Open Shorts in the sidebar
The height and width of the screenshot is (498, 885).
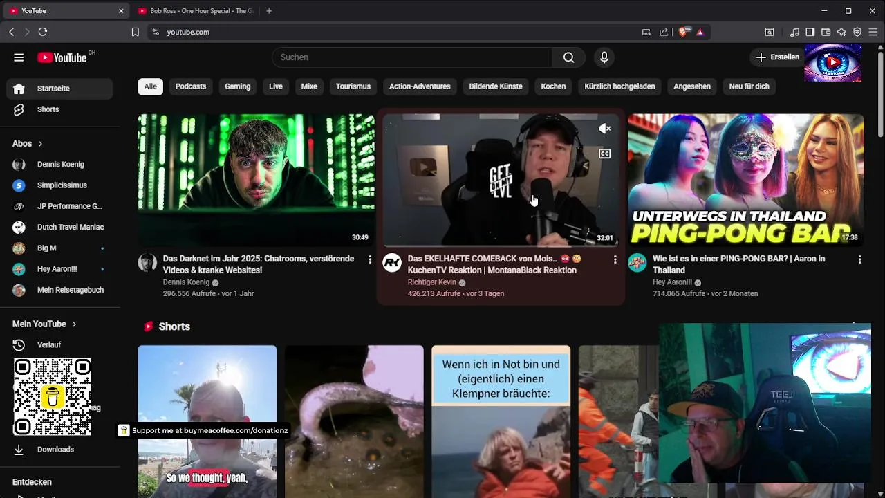[59, 109]
